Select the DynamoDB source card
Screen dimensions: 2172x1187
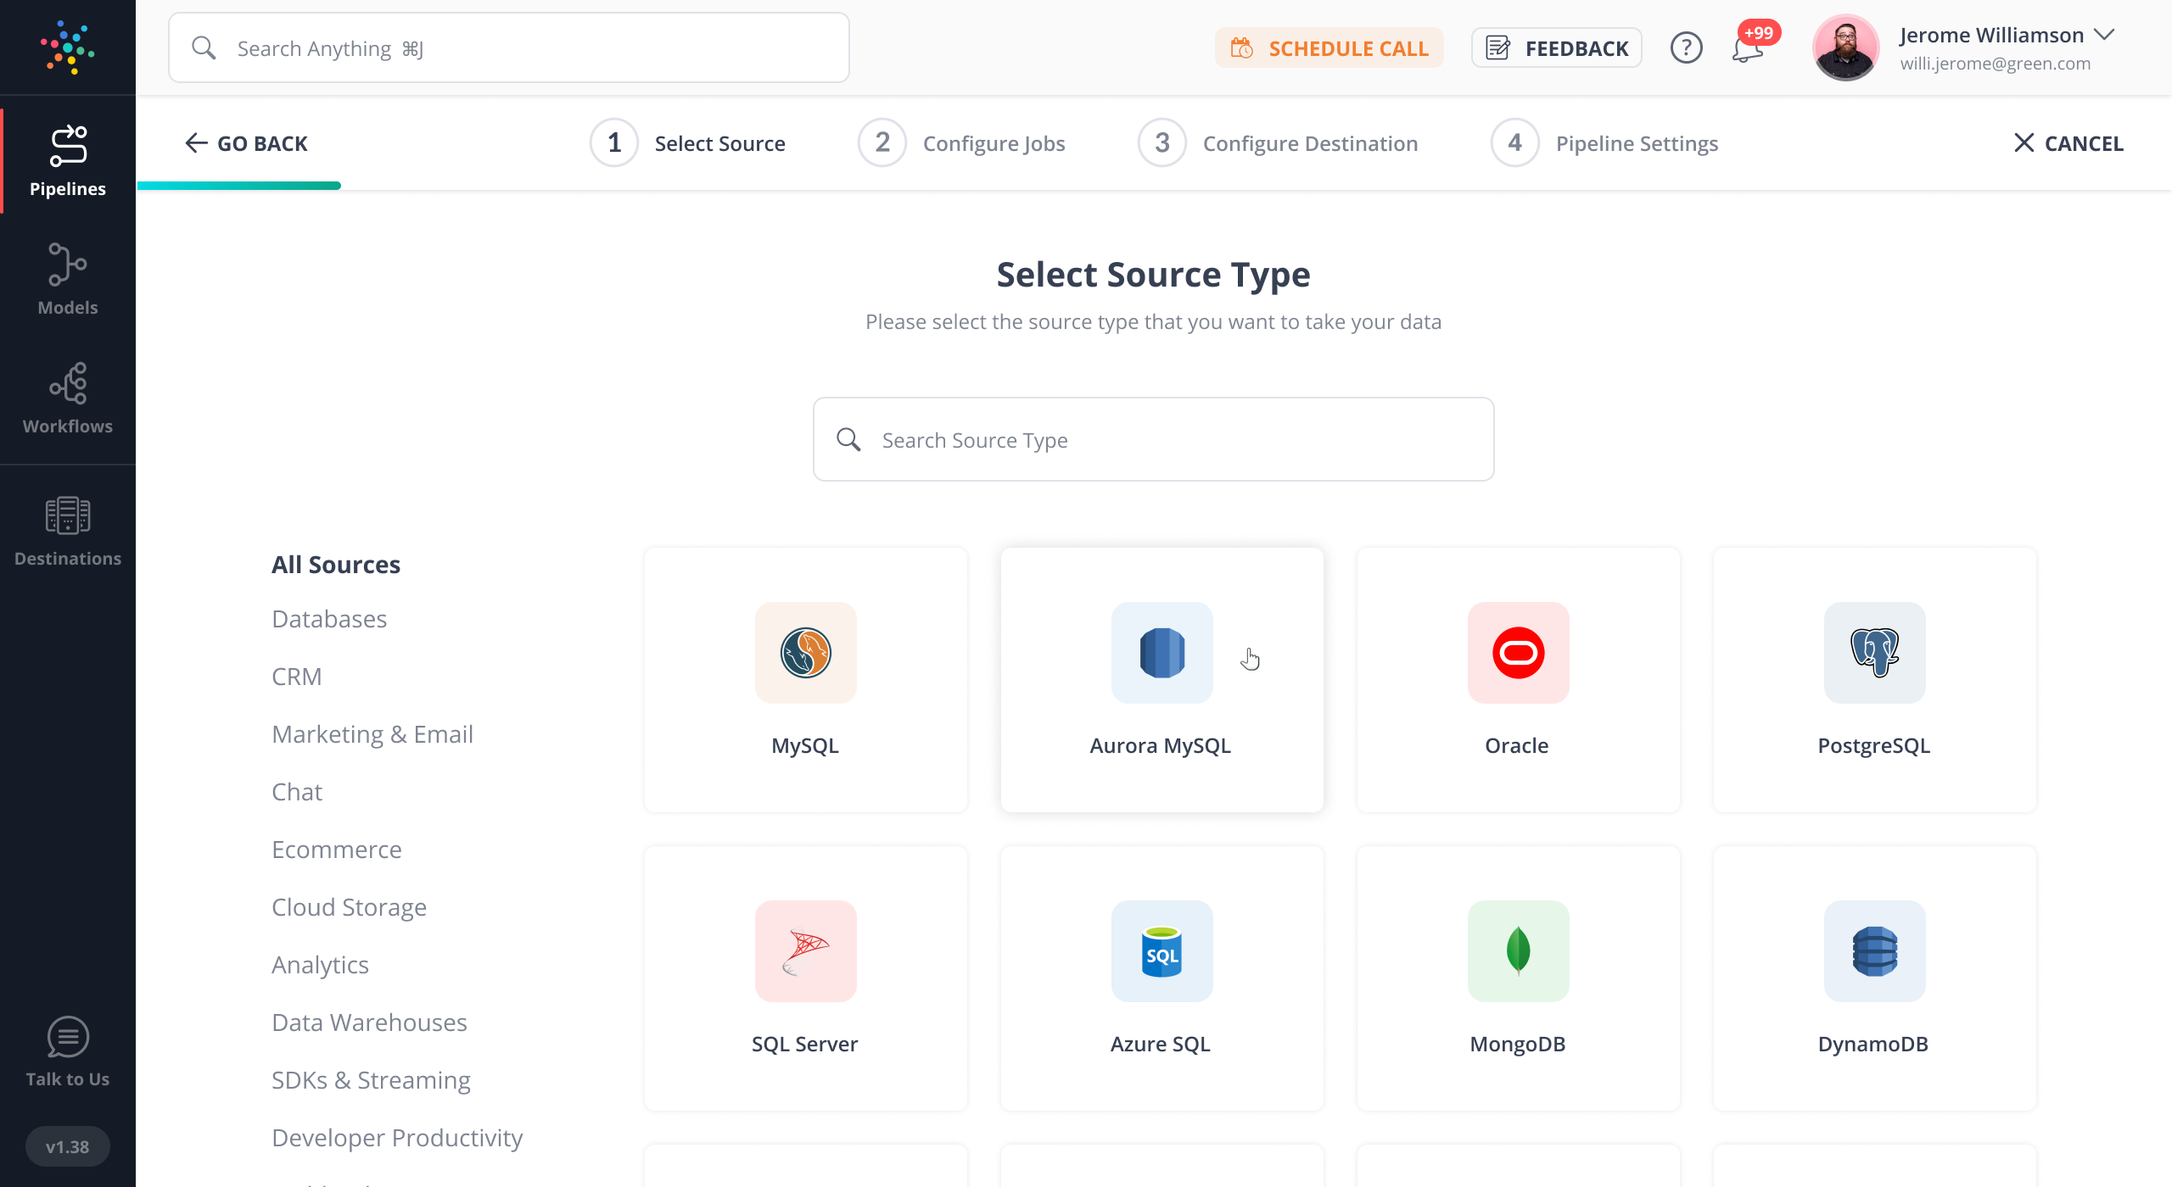[1874, 978]
